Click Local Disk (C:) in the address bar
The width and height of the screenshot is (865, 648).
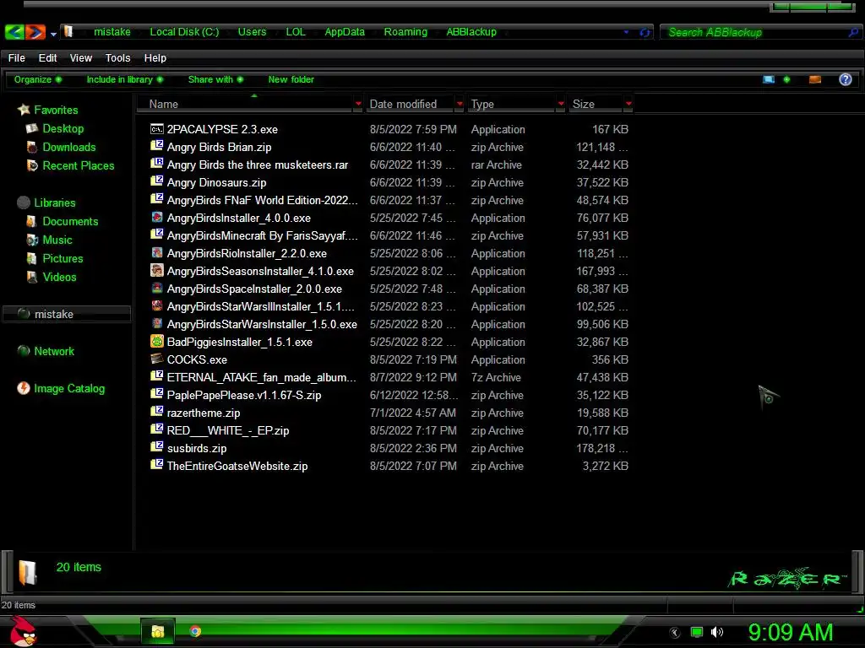tap(184, 32)
